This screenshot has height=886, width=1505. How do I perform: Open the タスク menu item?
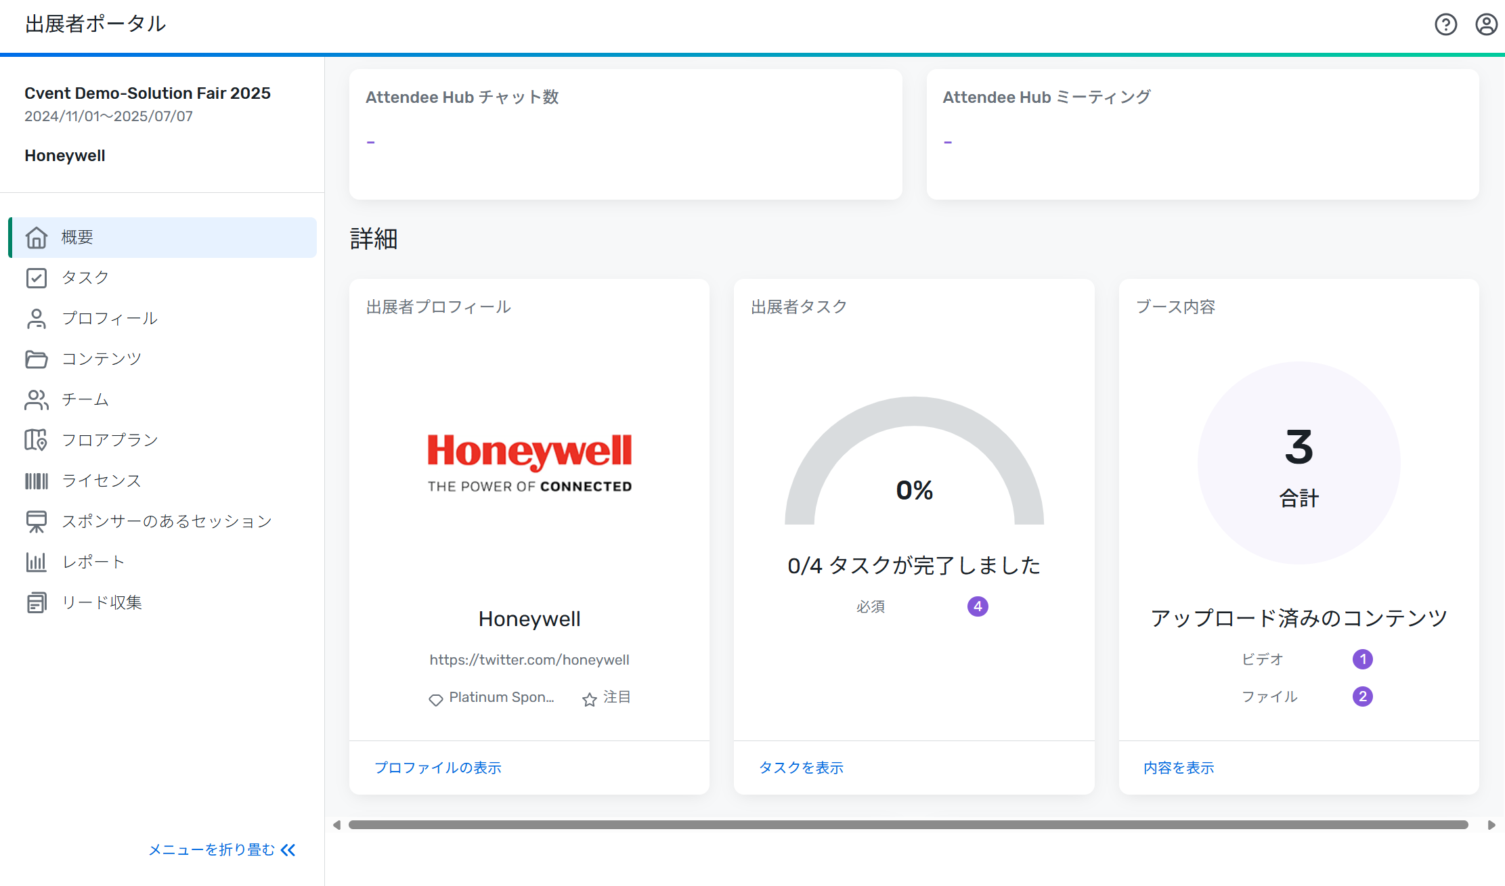point(162,278)
